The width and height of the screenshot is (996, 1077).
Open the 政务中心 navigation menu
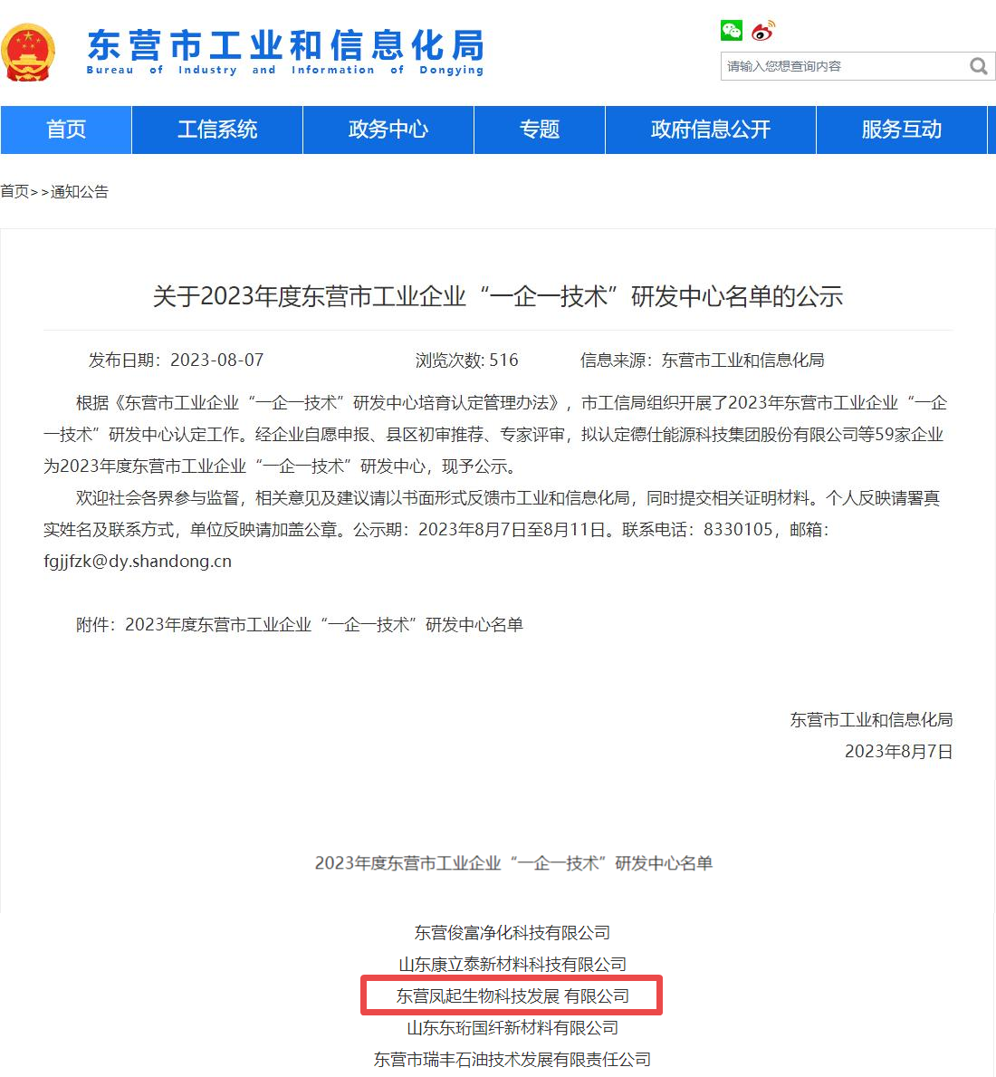(388, 130)
